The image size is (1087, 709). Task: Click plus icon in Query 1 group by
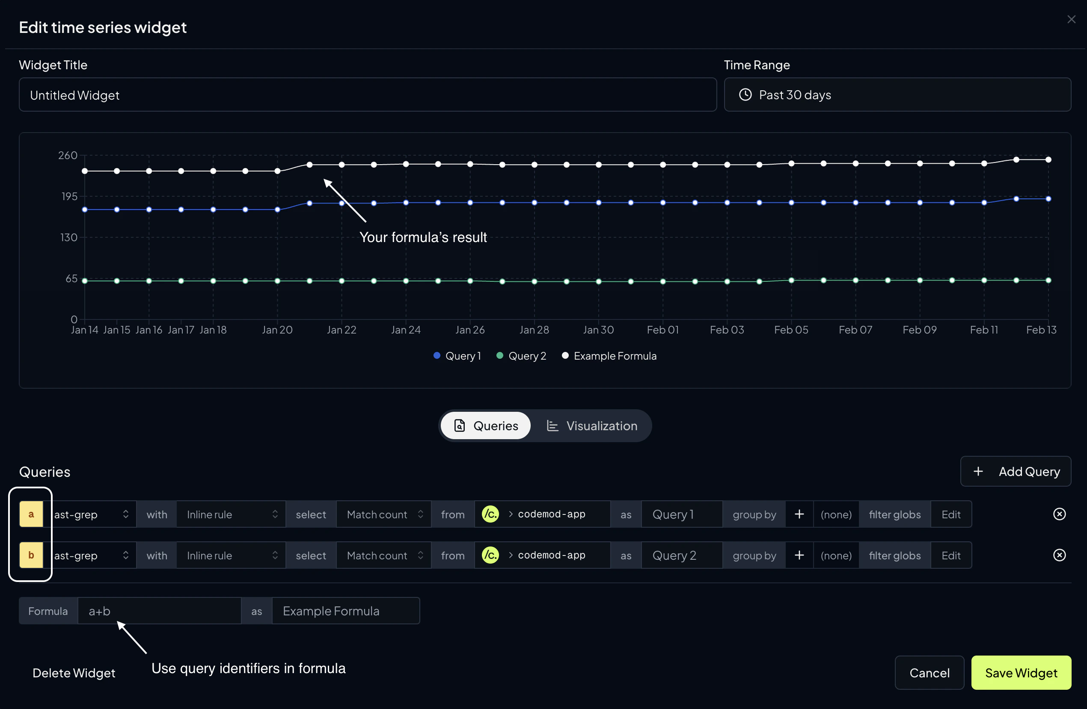click(x=799, y=514)
